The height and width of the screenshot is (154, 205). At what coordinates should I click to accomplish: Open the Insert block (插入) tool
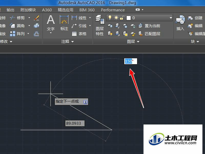pyautogui.click(x=180, y=23)
